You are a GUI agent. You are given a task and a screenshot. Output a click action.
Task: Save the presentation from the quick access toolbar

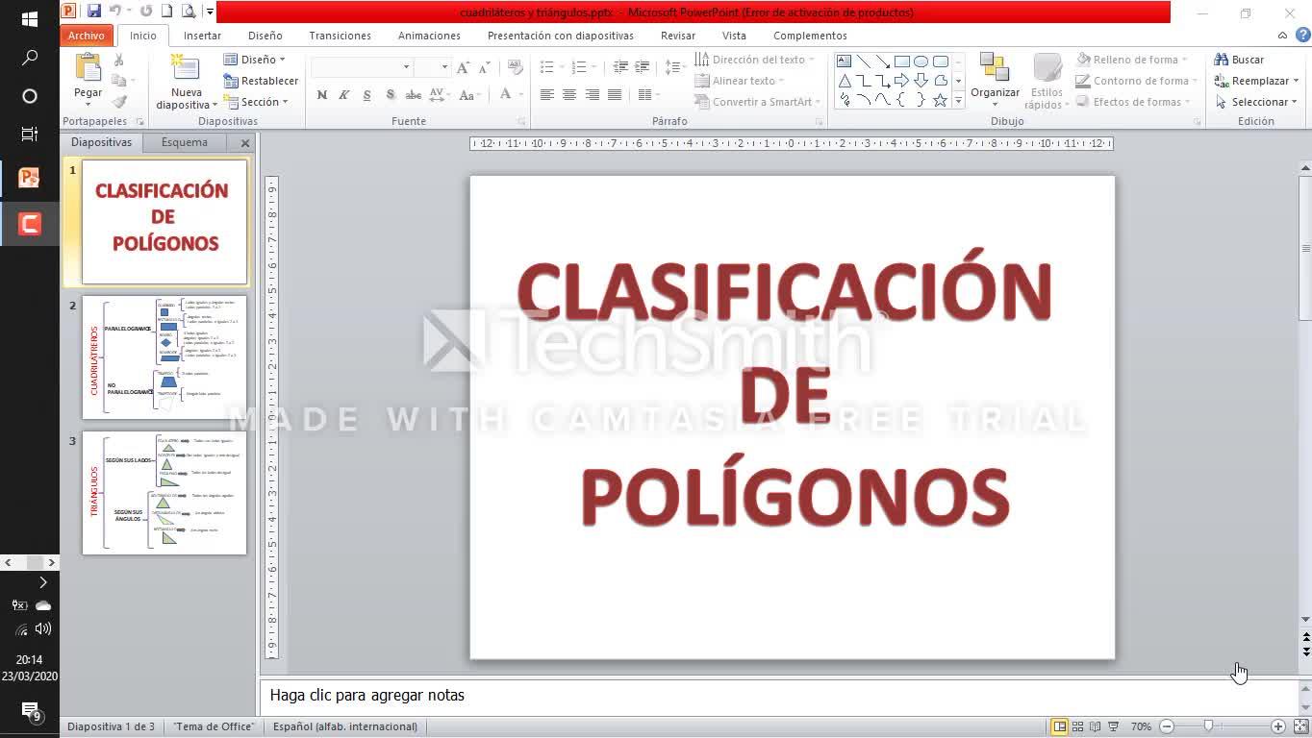coord(93,12)
